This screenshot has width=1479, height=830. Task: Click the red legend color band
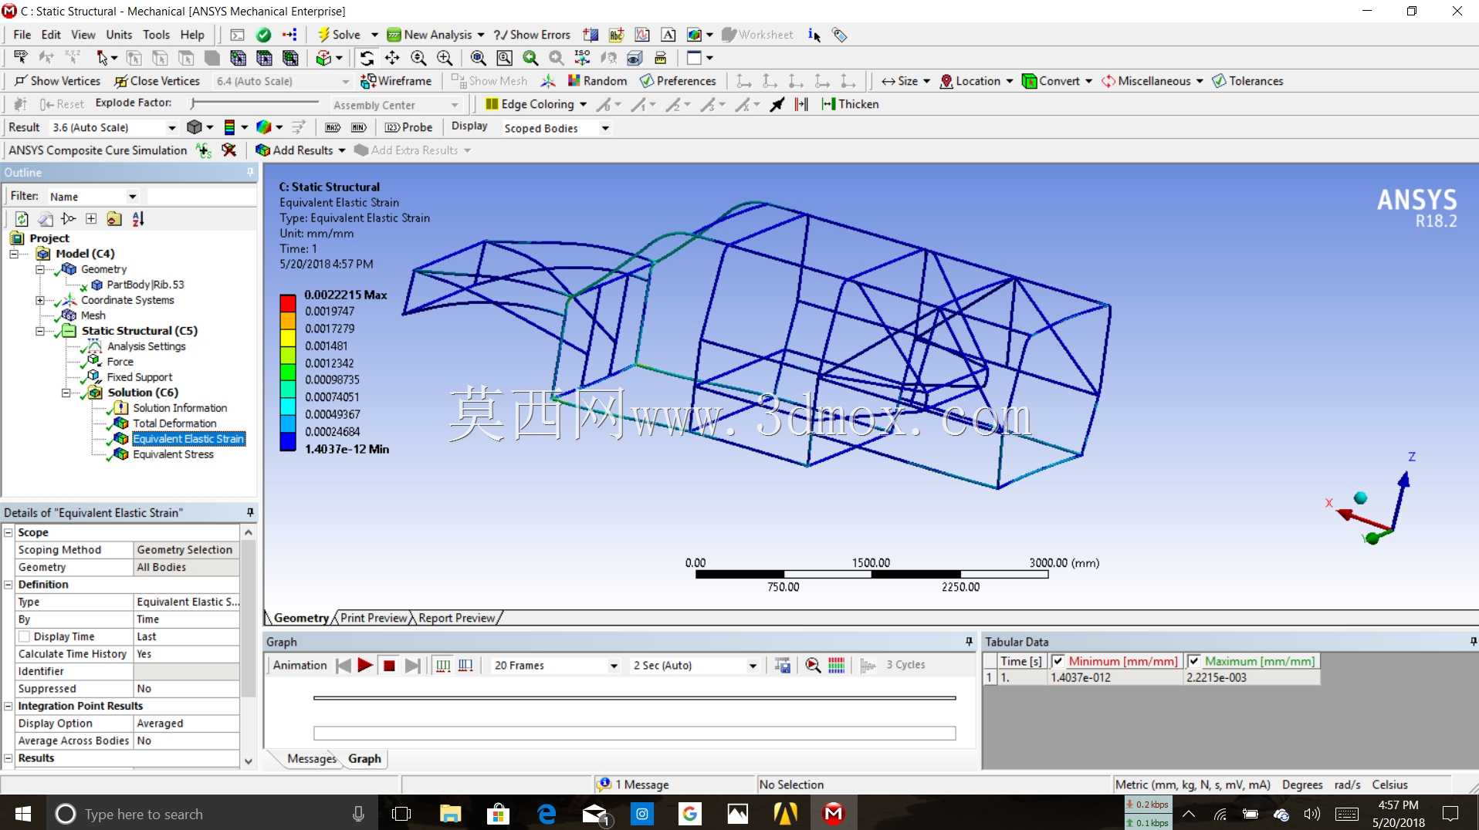[x=288, y=302]
